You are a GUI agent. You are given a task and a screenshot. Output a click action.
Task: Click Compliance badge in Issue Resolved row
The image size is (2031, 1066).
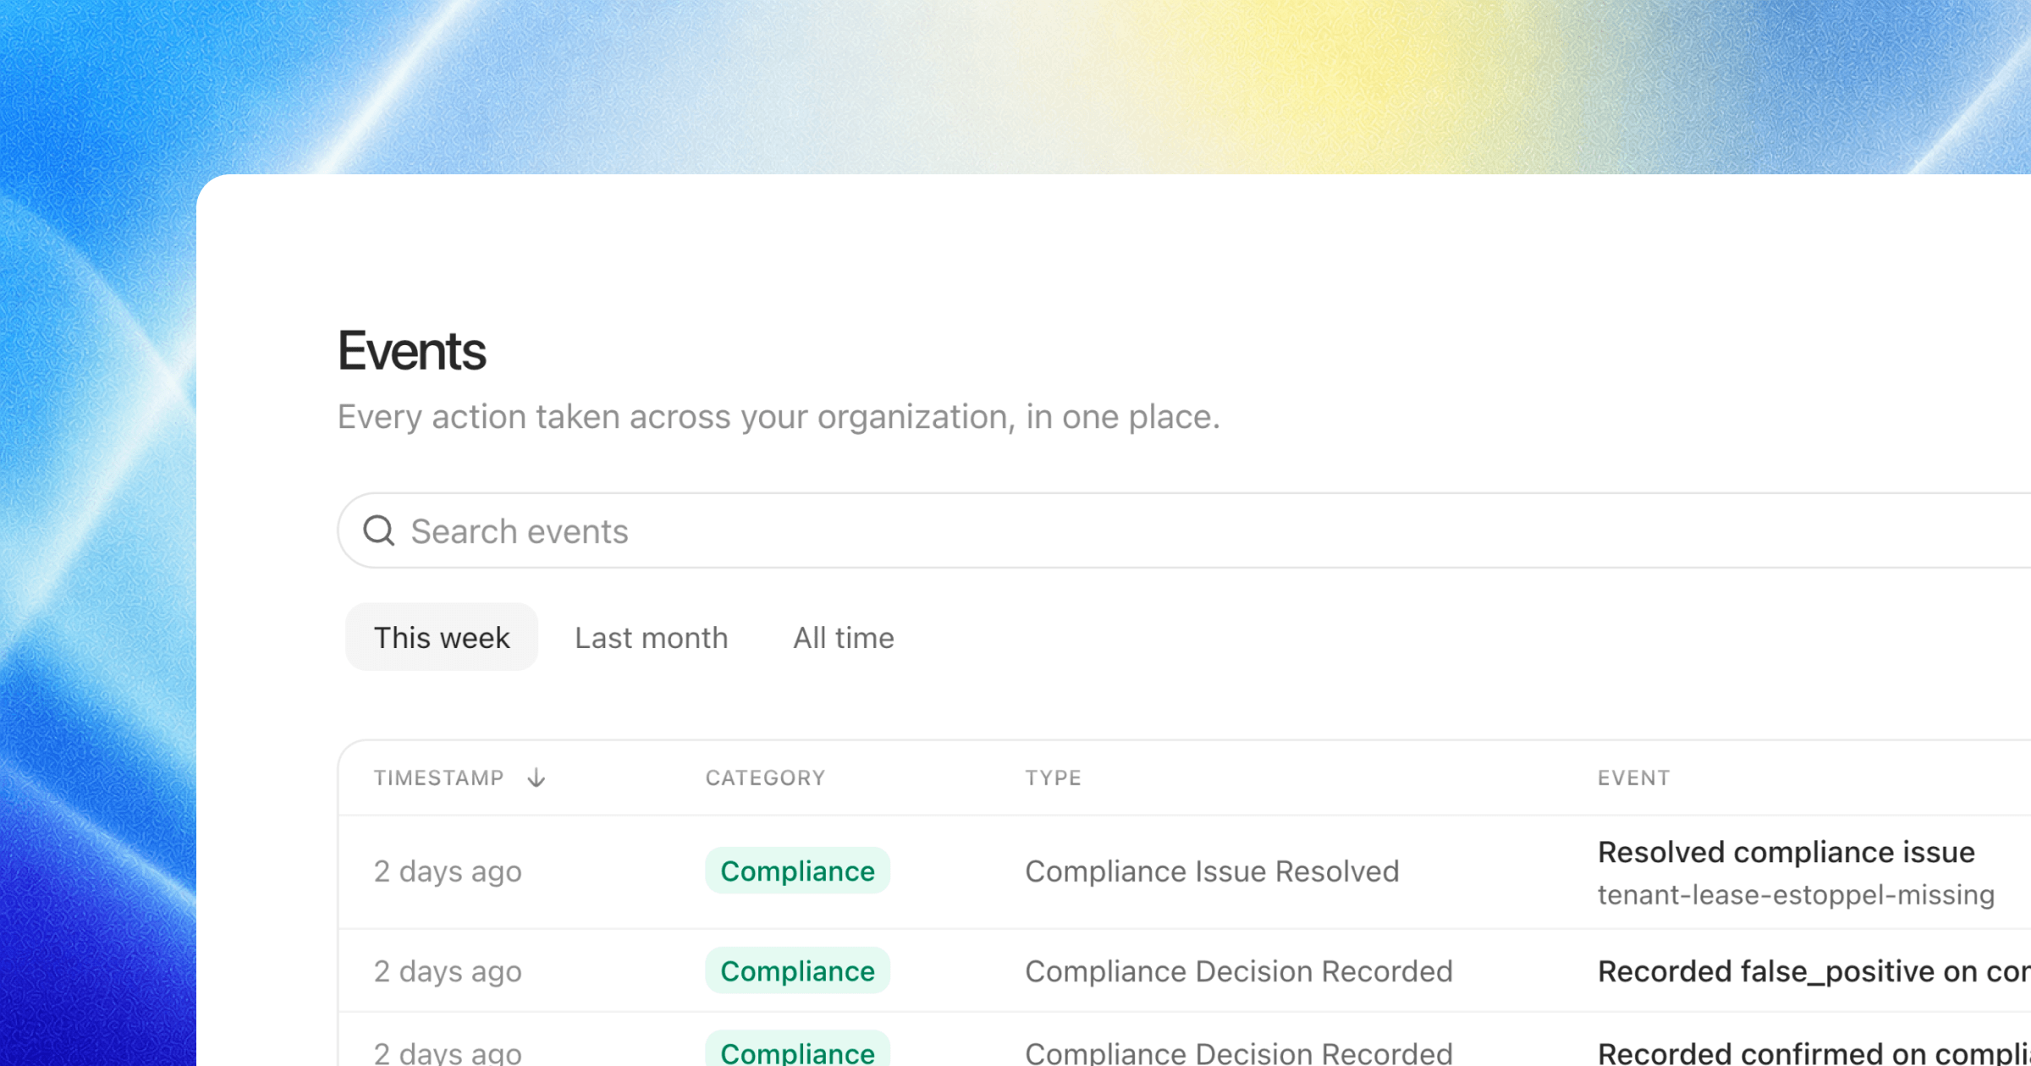point(797,871)
